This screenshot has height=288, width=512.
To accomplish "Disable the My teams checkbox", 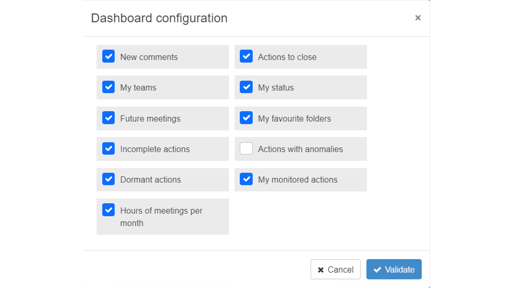I will (x=108, y=87).
